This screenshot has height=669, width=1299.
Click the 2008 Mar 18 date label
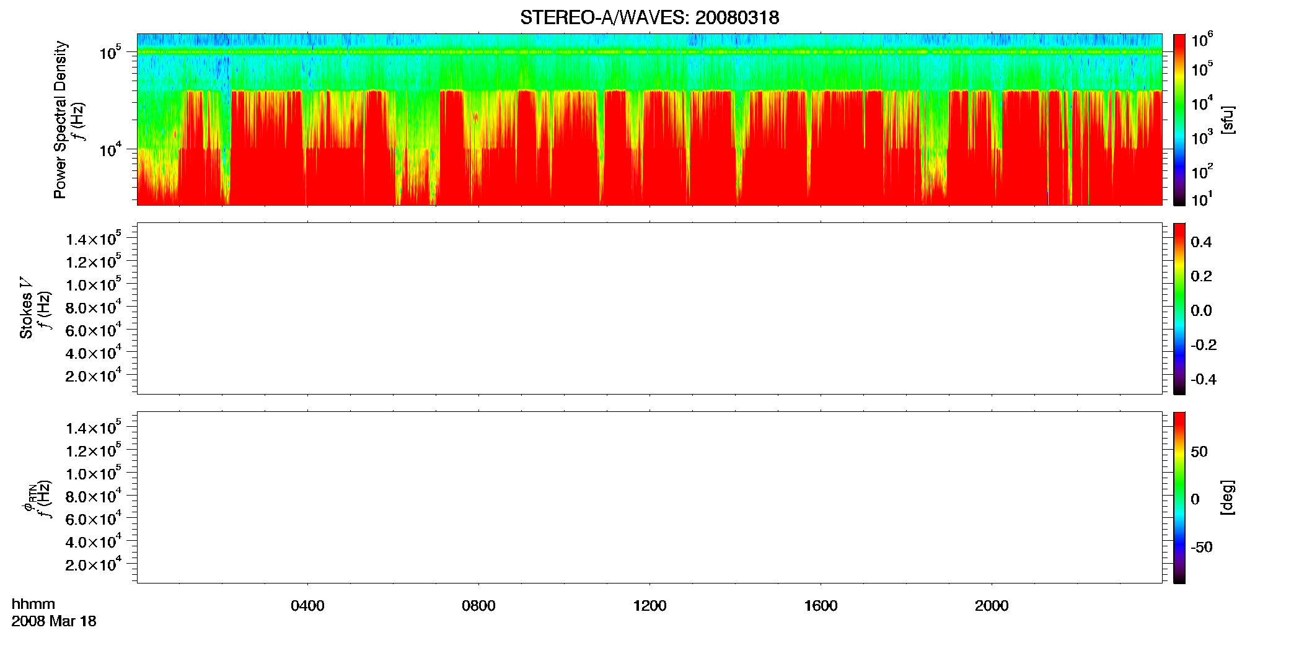click(54, 621)
